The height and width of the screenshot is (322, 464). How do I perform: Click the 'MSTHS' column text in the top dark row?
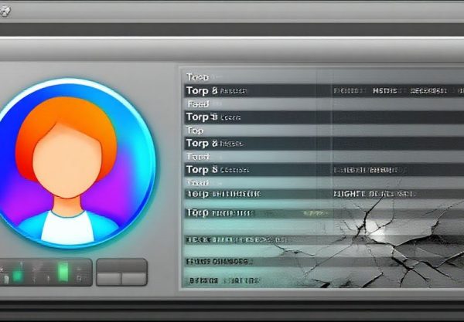click(x=384, y=91)
